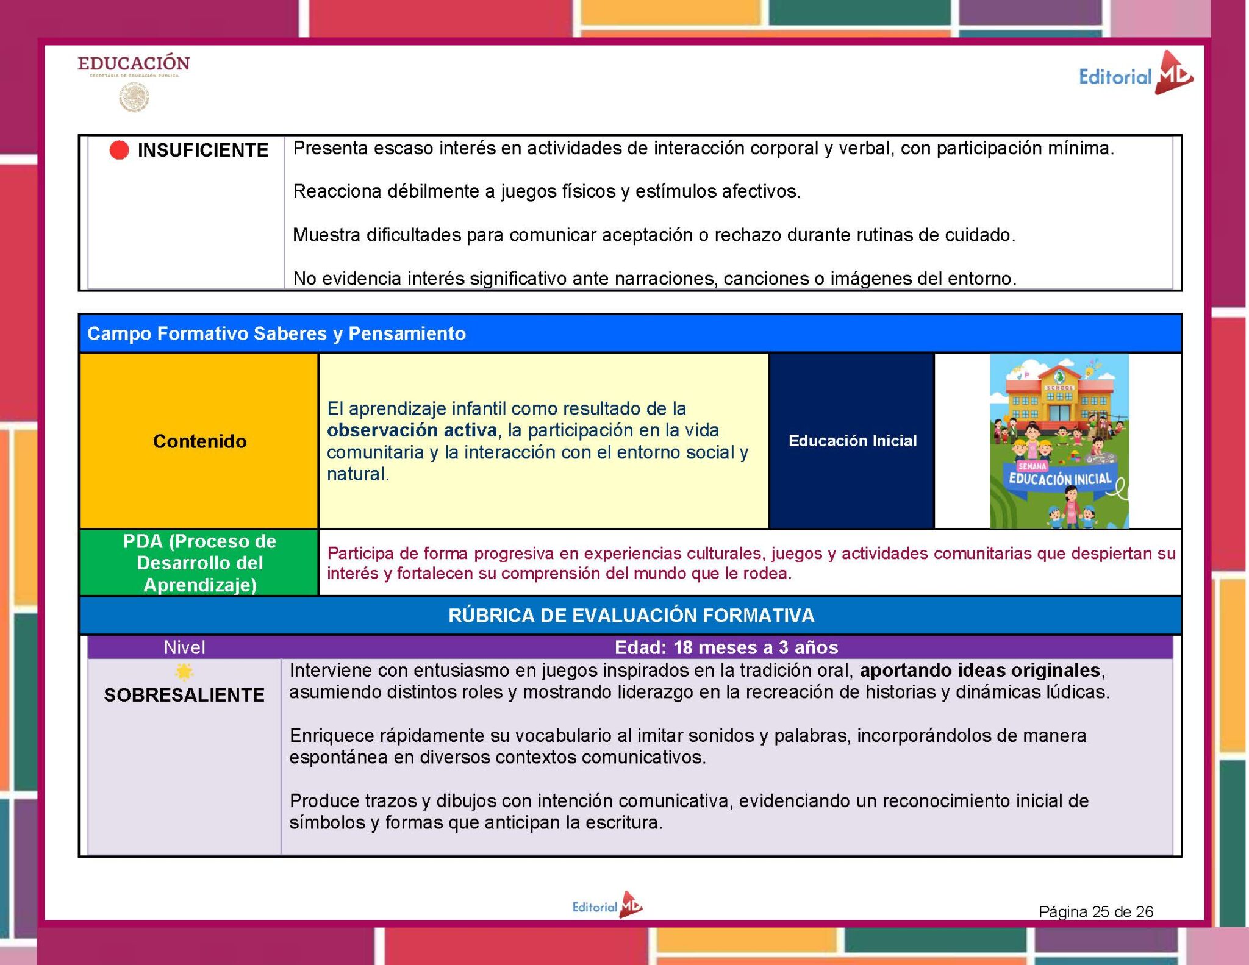1249x965 pixels.
Task: Click the red circle beside INSUFICIENTE
Action: pos(119,150)
